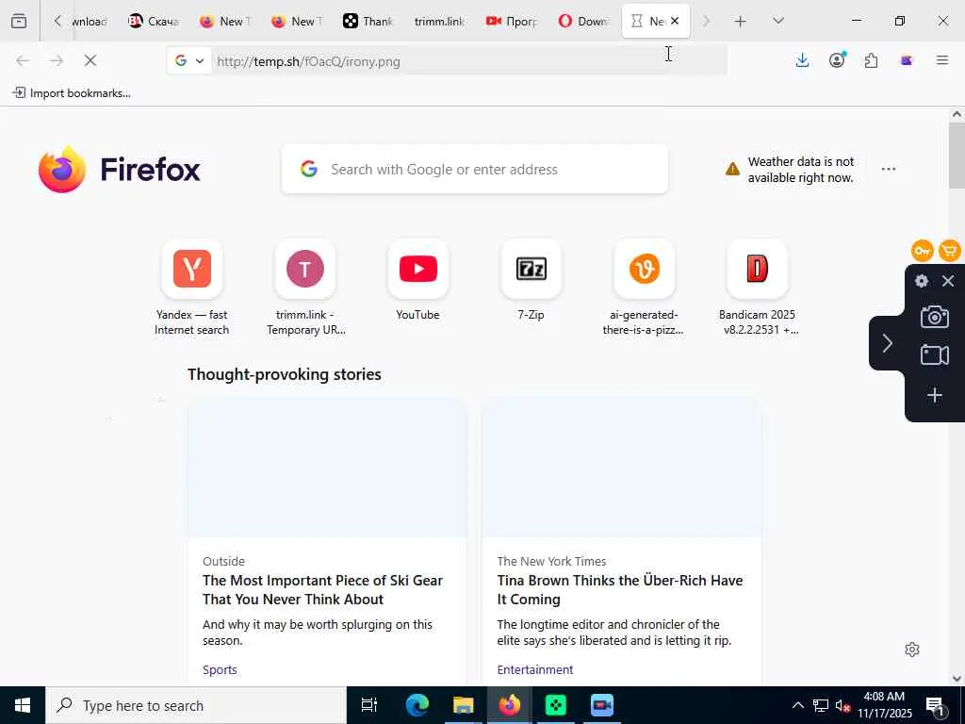The image size is (965, 724).
Task: Open File Explorer from the taskbar
Action: click(x=463, y=705)
